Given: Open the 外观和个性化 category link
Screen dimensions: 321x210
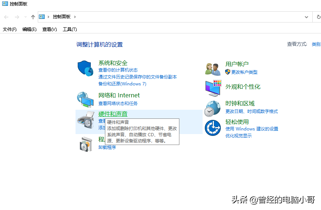Looking at the screenshot, I should click(x=243, y=87).
